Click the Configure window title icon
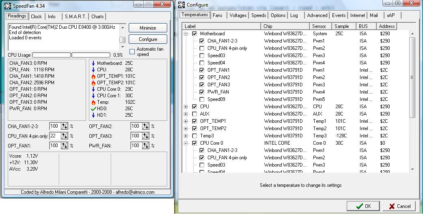The height and width of the screenshot is (214, 423). pyautogui.click(x=181, y=4)
